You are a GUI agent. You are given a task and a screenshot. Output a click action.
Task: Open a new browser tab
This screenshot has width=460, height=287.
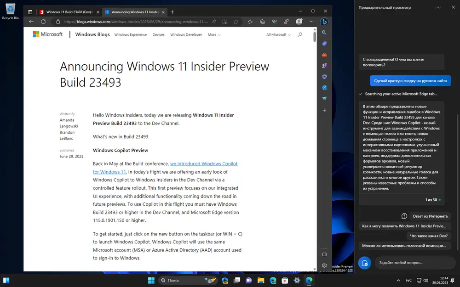click(172, 12)
